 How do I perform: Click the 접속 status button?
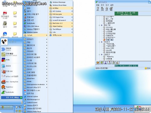point(148,68)
